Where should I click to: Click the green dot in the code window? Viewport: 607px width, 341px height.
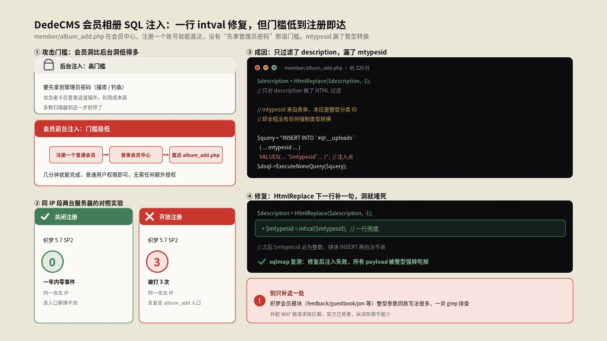[x=274, y=68]
